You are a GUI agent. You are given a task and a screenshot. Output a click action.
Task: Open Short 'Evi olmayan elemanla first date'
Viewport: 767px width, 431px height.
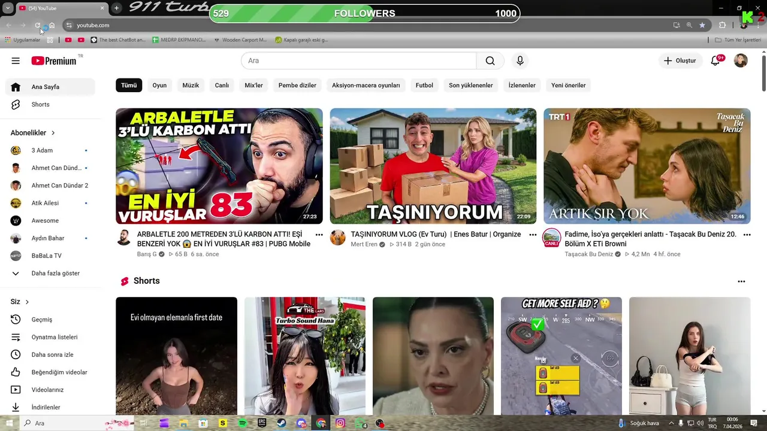176,356
